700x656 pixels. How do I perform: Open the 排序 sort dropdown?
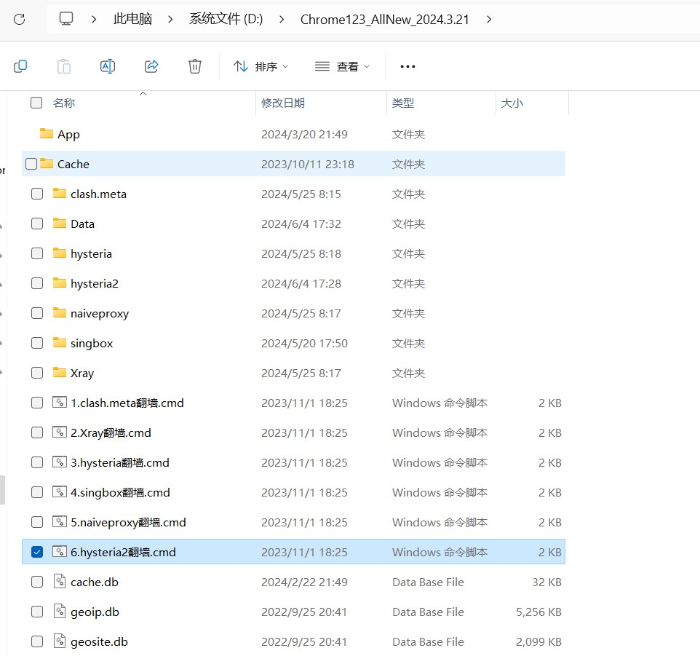tap(260, 66)
